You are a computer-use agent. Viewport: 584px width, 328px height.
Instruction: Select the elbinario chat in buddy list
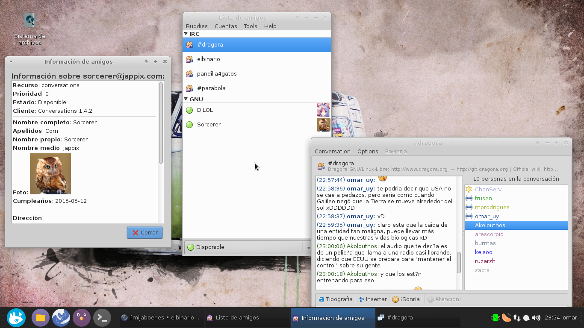click(257, 59)
